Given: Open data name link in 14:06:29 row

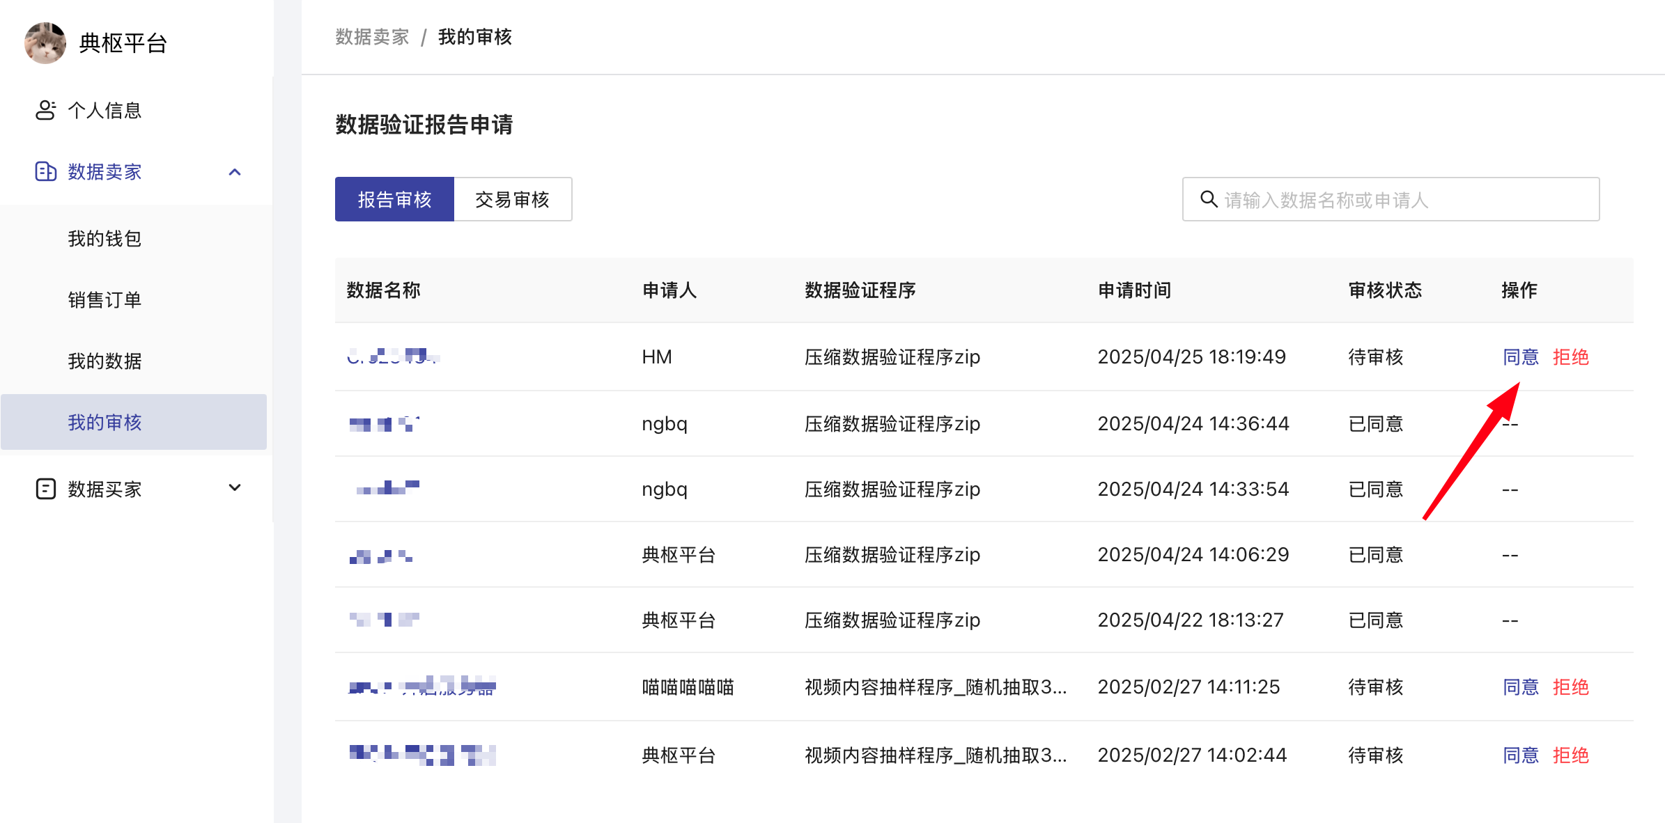Looking at the screenshot, I should click(x=381, y=556).
